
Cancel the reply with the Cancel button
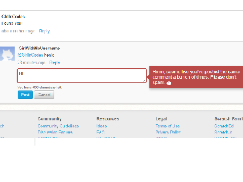click(x=44, y=95)
